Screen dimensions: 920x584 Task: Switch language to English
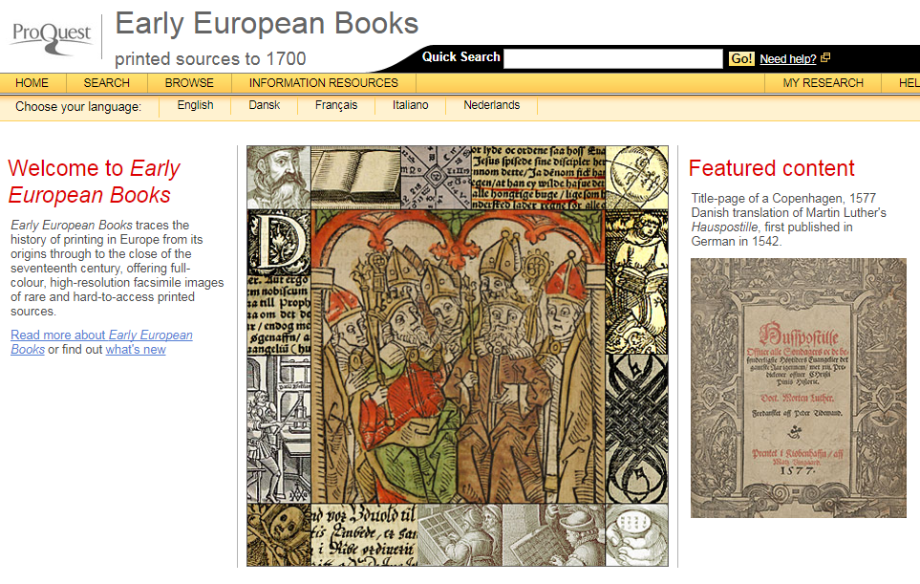(196, 105)
